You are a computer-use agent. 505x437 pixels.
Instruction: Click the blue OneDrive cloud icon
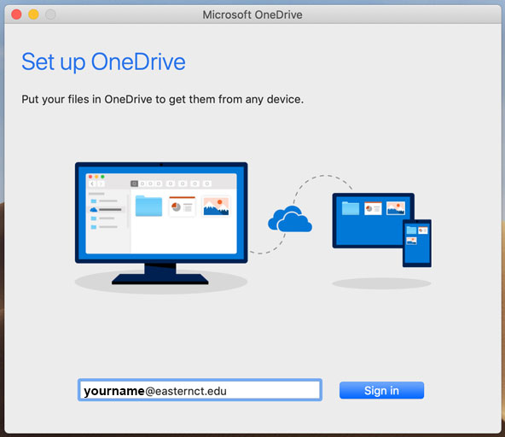point(290,218)
